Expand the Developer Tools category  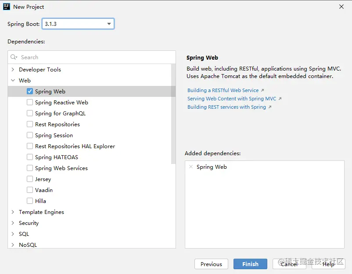[x=13, y=70]
